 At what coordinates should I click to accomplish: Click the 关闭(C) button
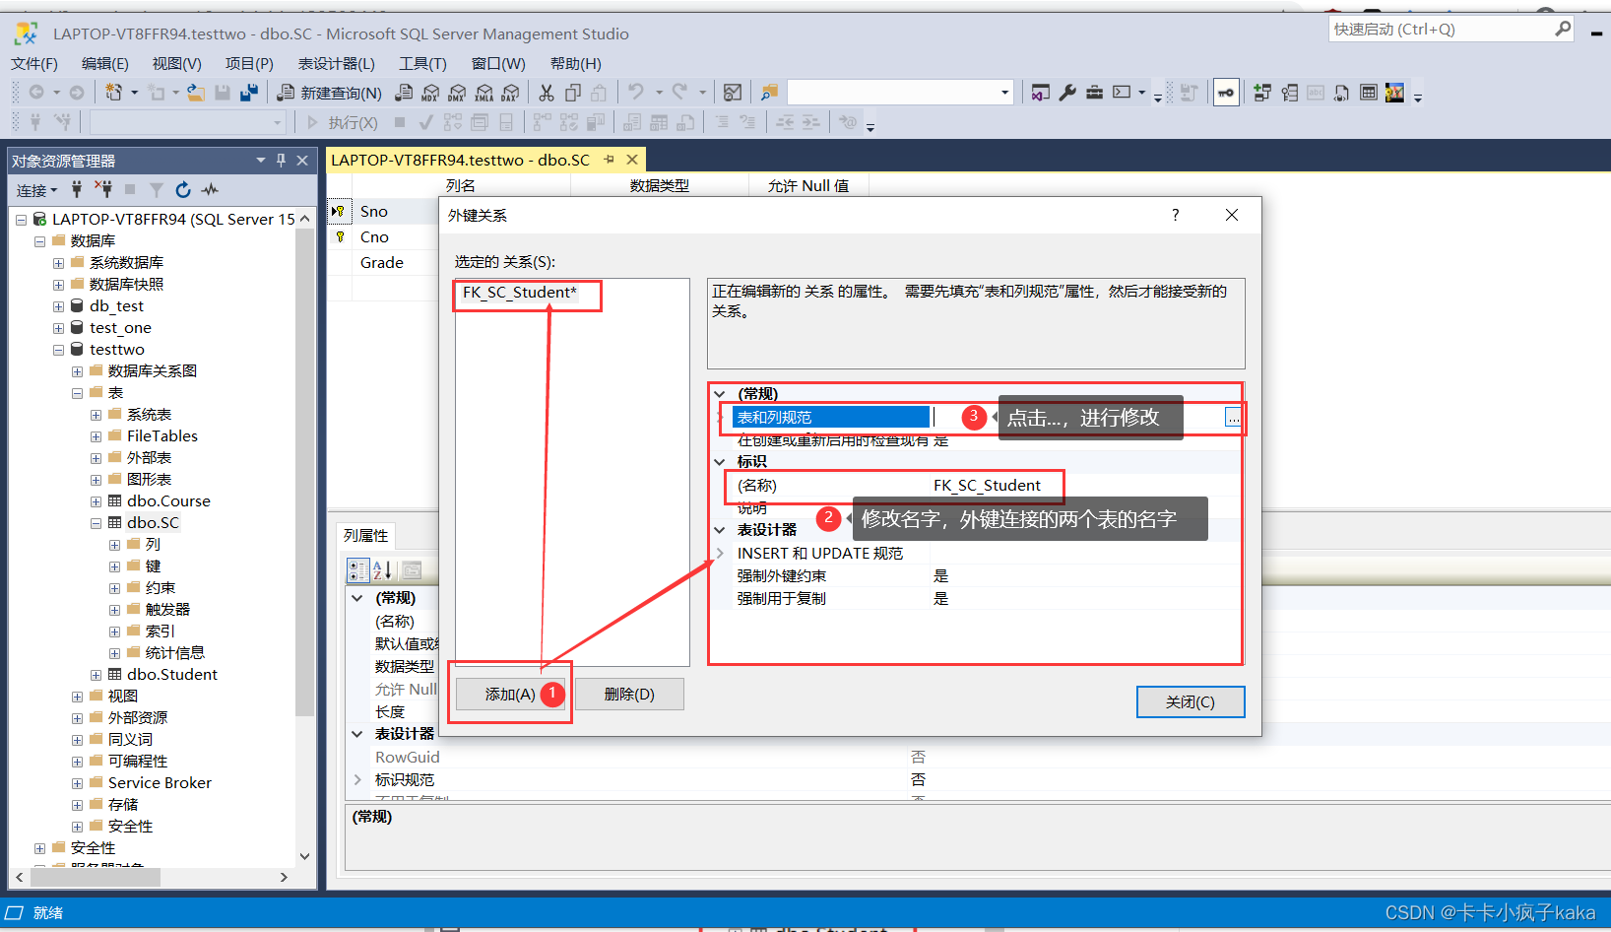1191,702
